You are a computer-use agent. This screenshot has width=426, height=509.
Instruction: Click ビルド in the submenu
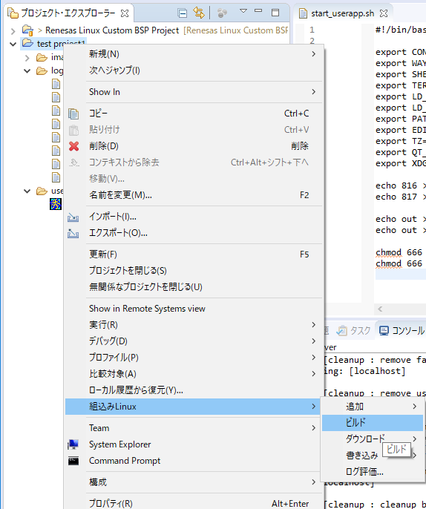coord(373,423)
